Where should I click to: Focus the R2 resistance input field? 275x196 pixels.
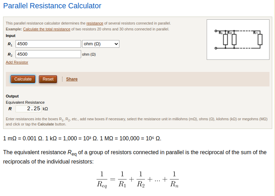(x=48, y=54)
